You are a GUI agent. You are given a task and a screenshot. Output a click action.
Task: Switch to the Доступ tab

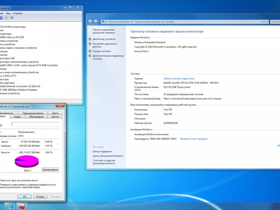(x=55, y=117)
